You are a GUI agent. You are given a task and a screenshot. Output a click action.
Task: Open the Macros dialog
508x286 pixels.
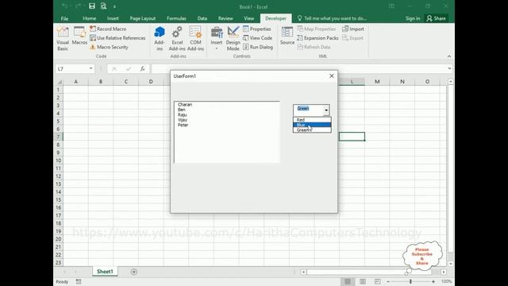[x=79, y=36]
